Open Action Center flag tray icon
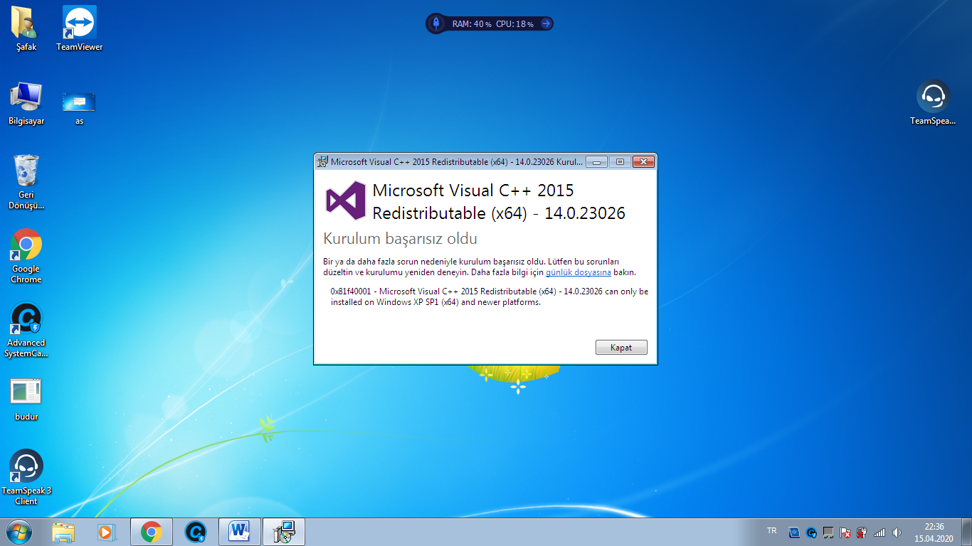Screen dimensions: 972x546 tap(845, 532)
